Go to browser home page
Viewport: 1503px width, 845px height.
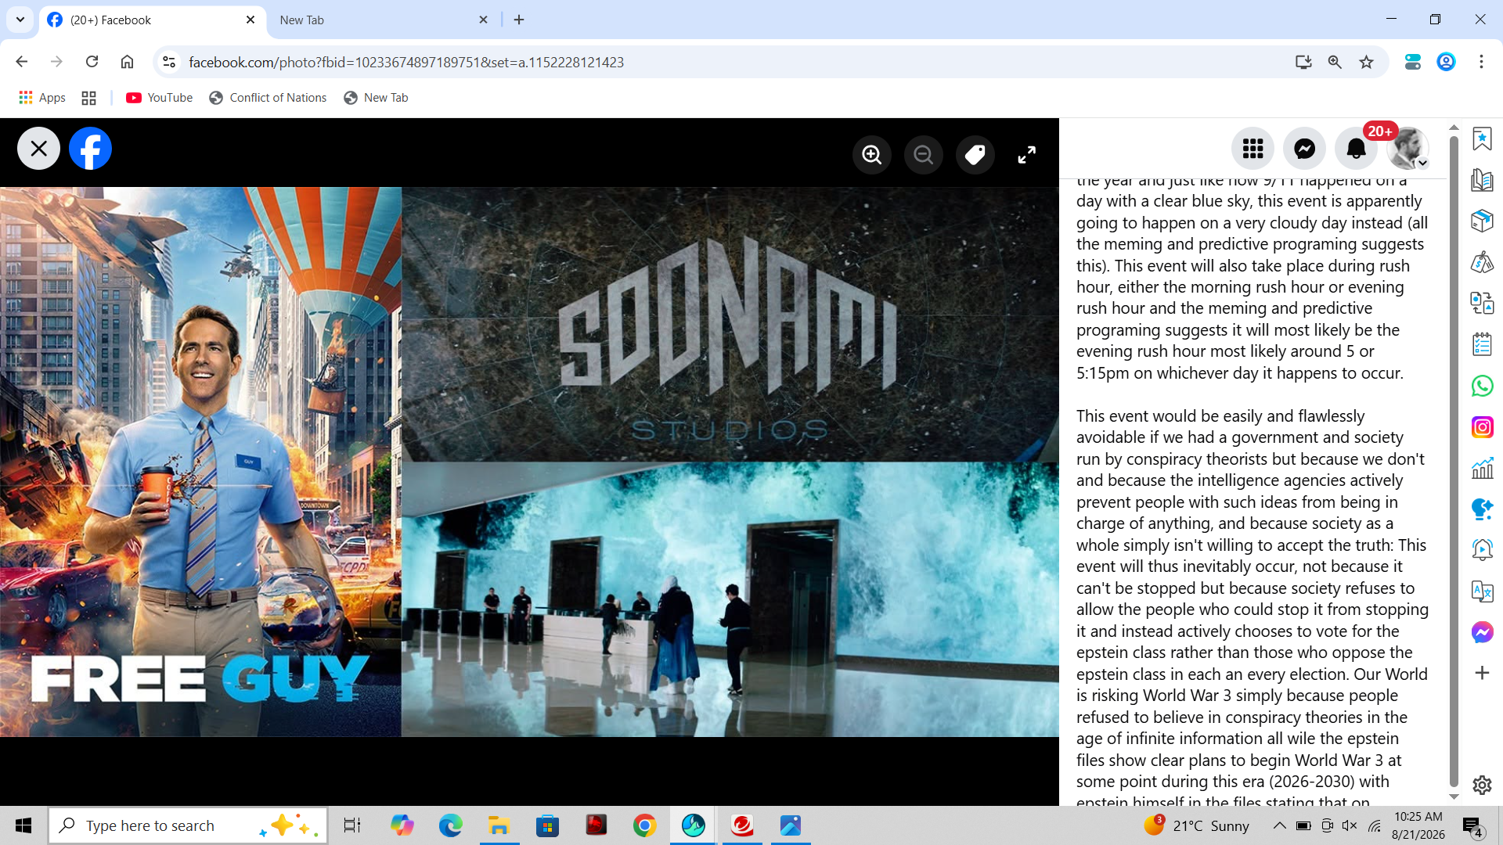click(x=127, y=62)
